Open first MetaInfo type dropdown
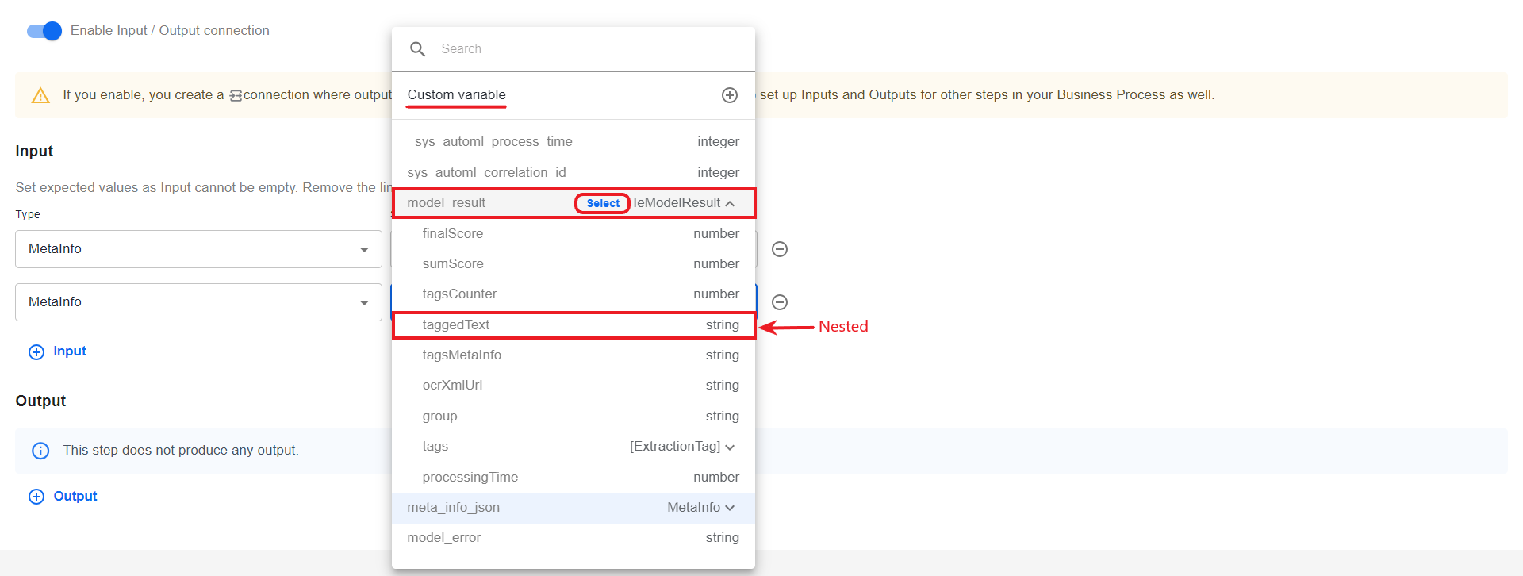 [198, 249]
